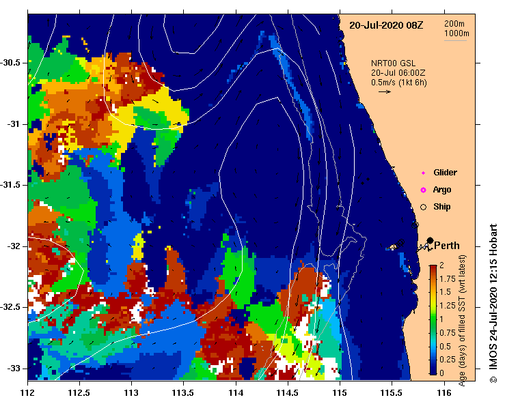
Task: Click the color bar tick value 0.25
Action: (x=448, y=360)
